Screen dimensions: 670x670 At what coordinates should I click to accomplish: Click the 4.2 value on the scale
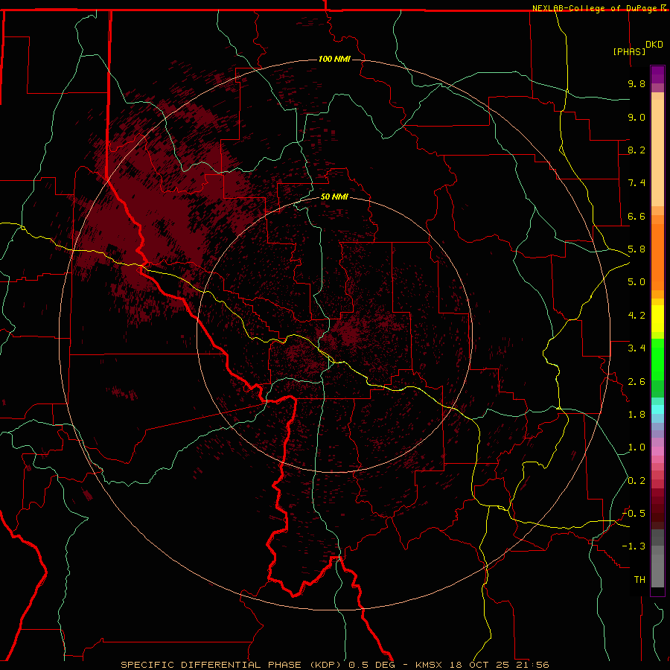click(x=636, y=316)
